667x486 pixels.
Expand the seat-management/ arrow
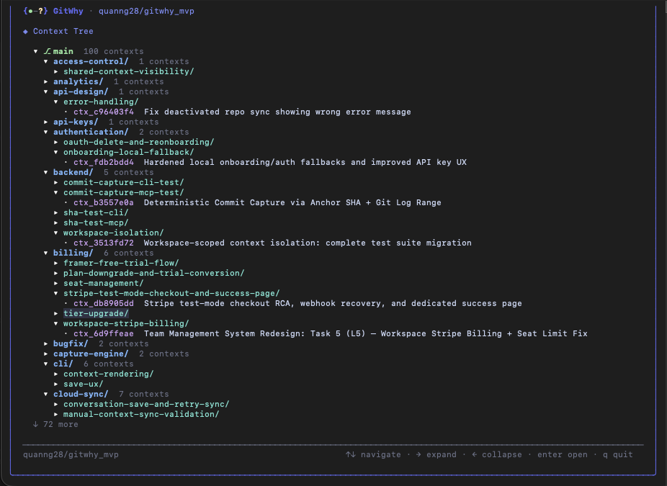[56, 284]
